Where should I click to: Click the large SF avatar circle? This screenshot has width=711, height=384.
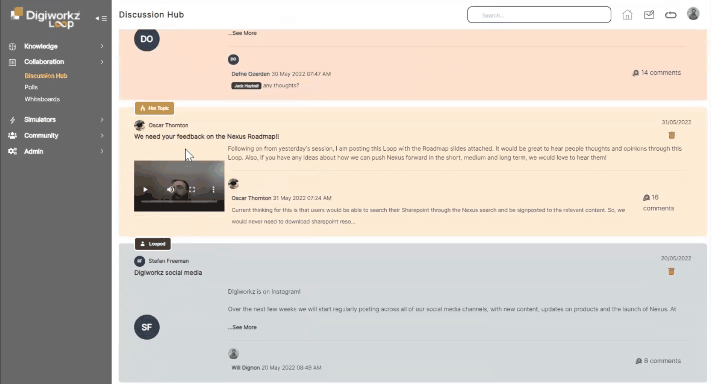tap(147, 327)
